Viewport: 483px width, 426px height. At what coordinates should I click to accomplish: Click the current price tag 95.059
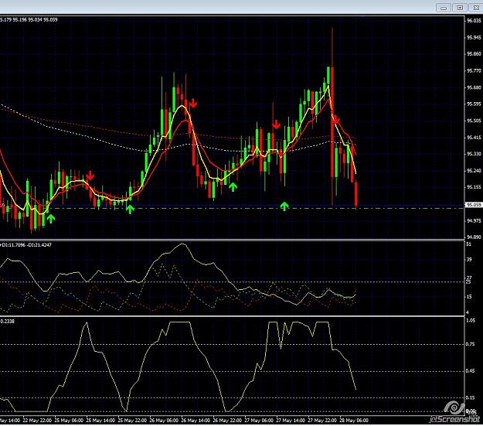point(474,205)
